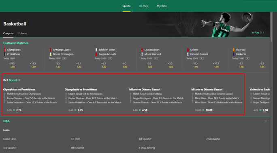Select Olympiacos -19.5 odds at 1.90
The width and height of the screenshot is (277, 153).
tap(13, 65)
